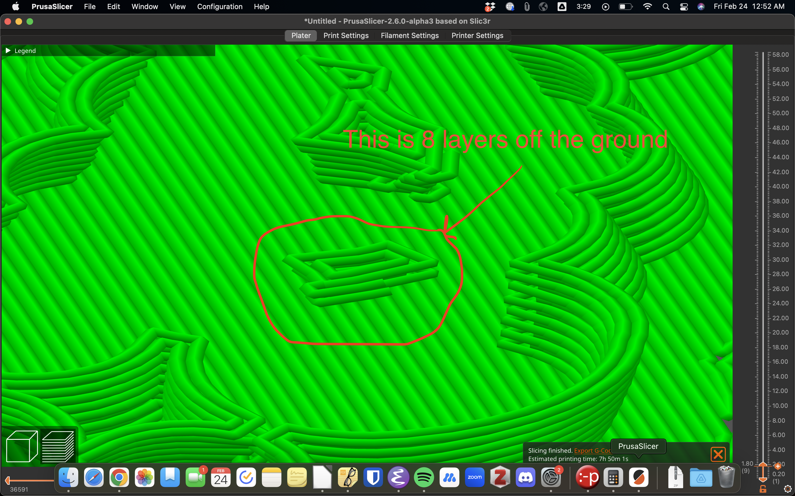The height and width of the screenshot is (496, 795).
Task: Click the 58.00 height label on ruler
Action: [x=780, y=55]
